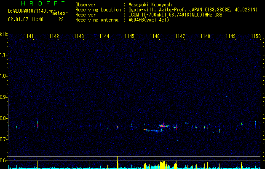The image size is (265, 169).
Task: Click the 1143 time axis label
Action: tap(79, 36)
